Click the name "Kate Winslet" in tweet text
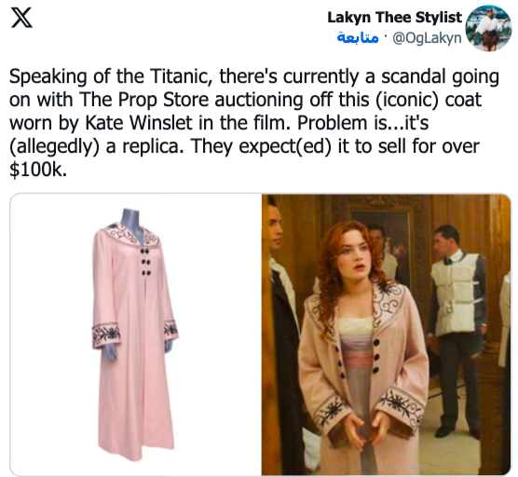This screenshot has width=518, height=477. [x=139, y=123]
